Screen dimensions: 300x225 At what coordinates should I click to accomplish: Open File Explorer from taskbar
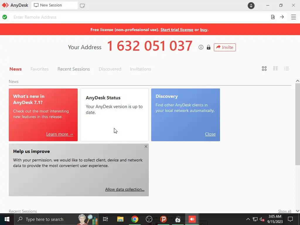pos(120,219)
